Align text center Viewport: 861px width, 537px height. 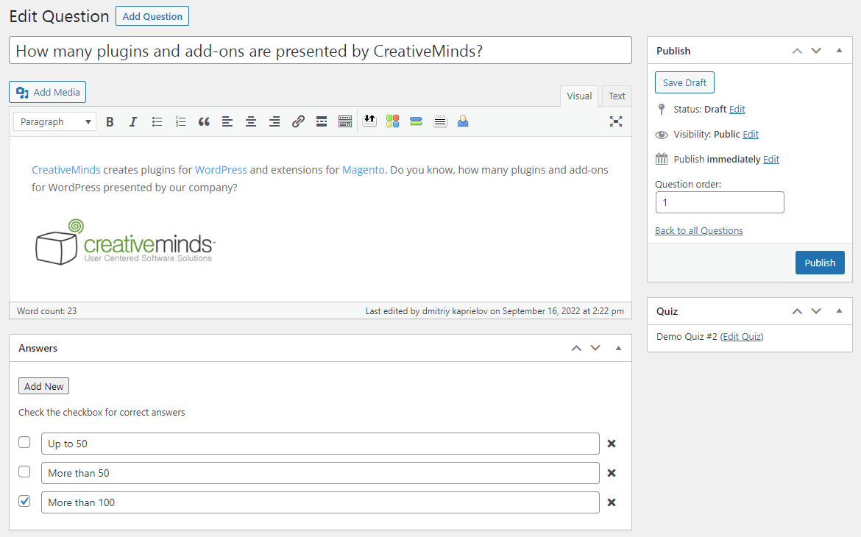pos(251,122)
